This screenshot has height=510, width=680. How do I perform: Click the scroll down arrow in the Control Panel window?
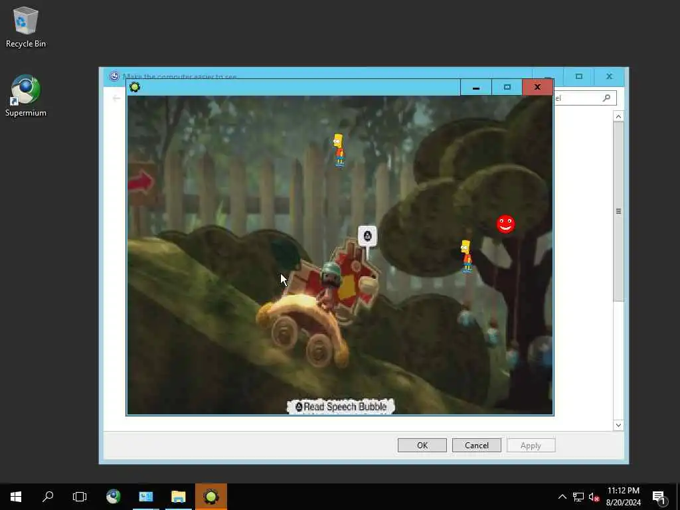(618, 425)
